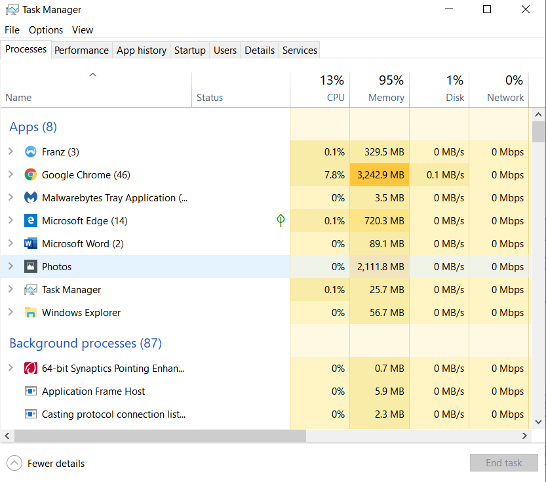Click the green leaf suspended status icon
This screenshot has height=482, width=546.
click(x=281, y=220)
